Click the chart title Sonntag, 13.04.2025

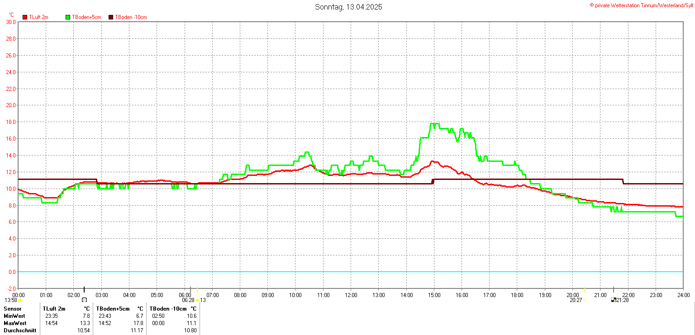click(x=348, y=7)
